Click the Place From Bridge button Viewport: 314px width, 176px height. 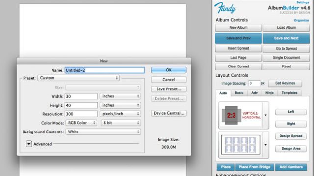(255, 167)
